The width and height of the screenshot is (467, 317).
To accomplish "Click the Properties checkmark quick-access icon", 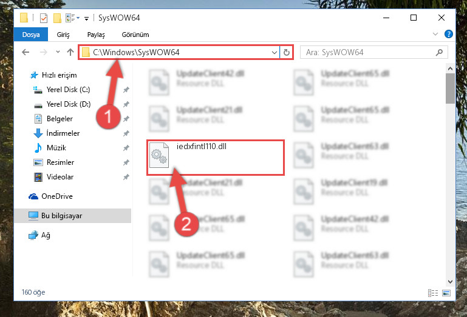I will [44, 18].
